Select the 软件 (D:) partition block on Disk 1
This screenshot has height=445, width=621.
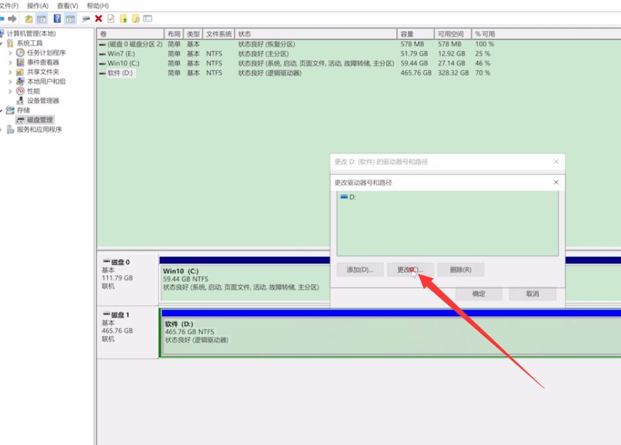click(392, 336)
